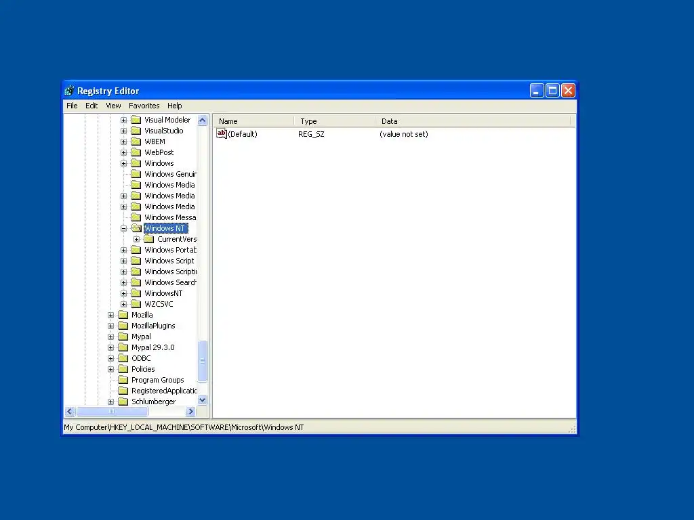Click the tree scroll left arrow

tap(70, 412)
